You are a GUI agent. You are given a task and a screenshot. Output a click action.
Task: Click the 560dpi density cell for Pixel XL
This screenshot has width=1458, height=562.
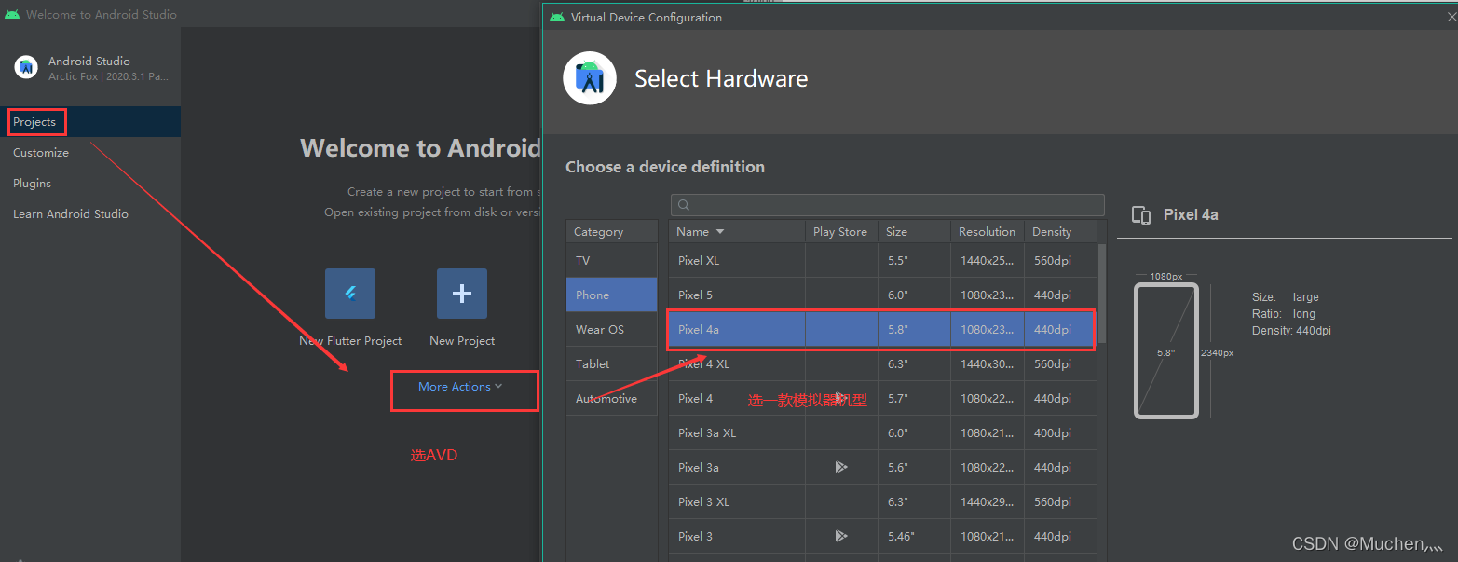(x=1061, y=261)
